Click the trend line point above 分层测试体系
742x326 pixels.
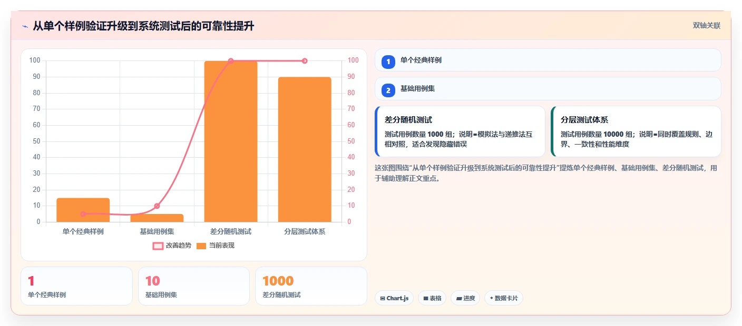[x=305, y=61]
